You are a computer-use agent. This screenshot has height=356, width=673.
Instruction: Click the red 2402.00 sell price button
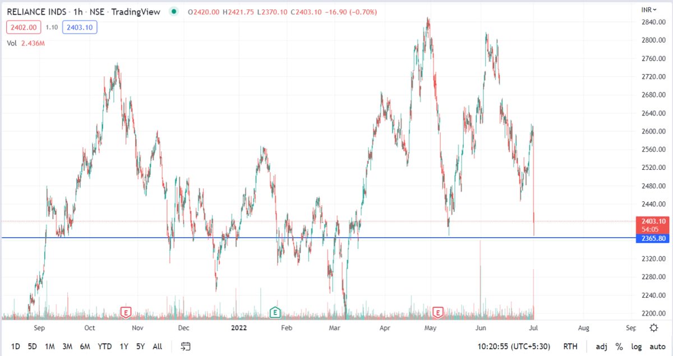23,27
